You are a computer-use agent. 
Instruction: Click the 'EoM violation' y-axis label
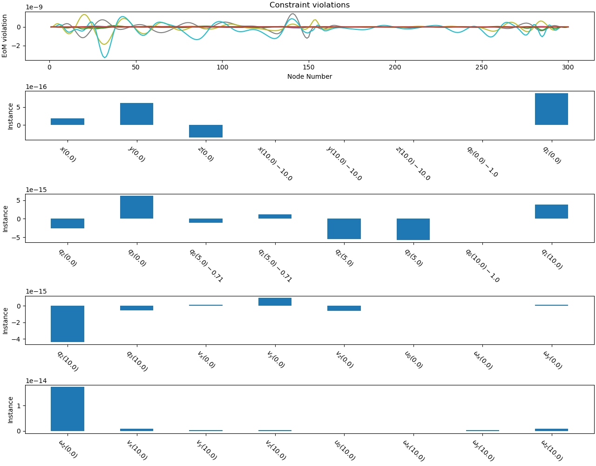(5, 36)
